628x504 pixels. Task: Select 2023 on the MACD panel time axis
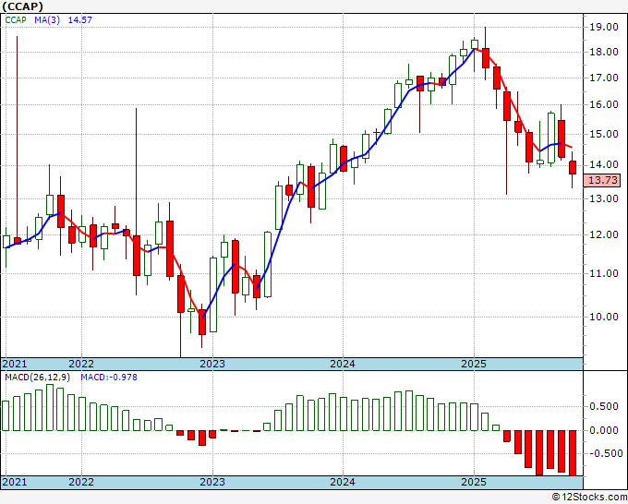(212, 482)
